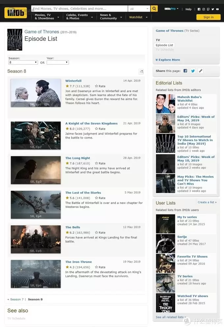Expand the IMDbPro dropdown arrow
Viewport: 224px width, 327px height.
point(178,9)
